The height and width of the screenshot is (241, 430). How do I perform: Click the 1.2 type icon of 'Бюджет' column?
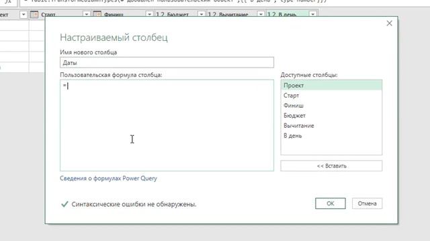point(160,14)
